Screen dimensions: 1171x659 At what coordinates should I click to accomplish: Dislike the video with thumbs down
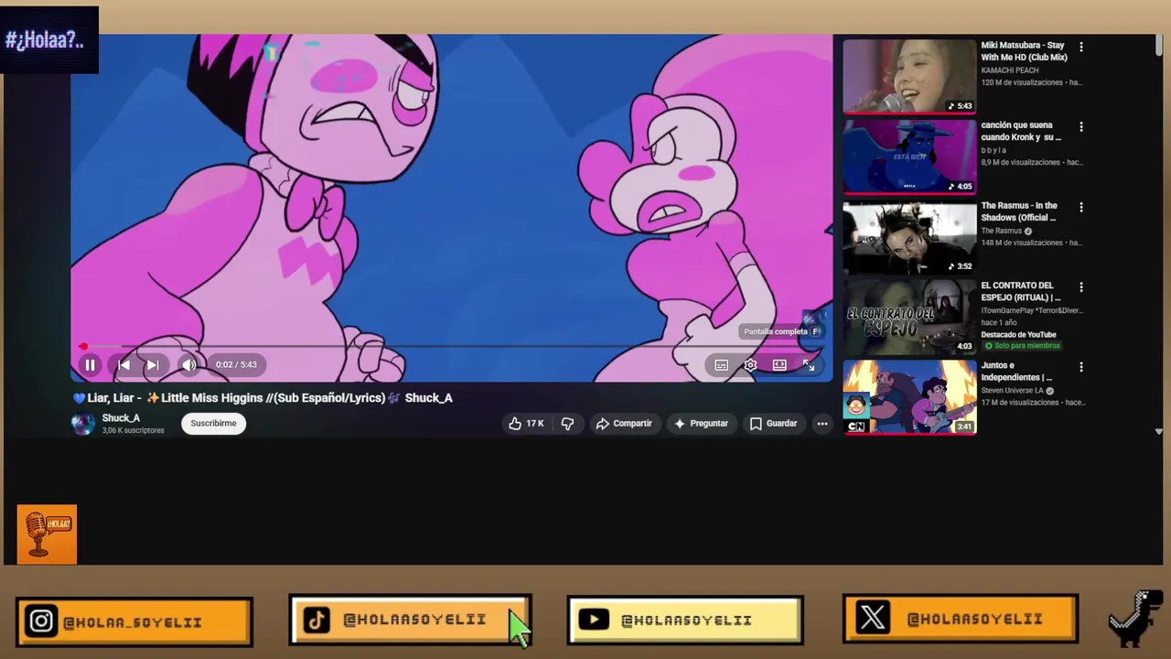pos(567,423)
